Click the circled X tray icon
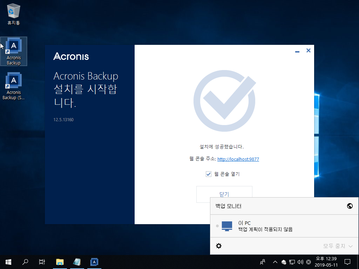 (x=309, y=262)
